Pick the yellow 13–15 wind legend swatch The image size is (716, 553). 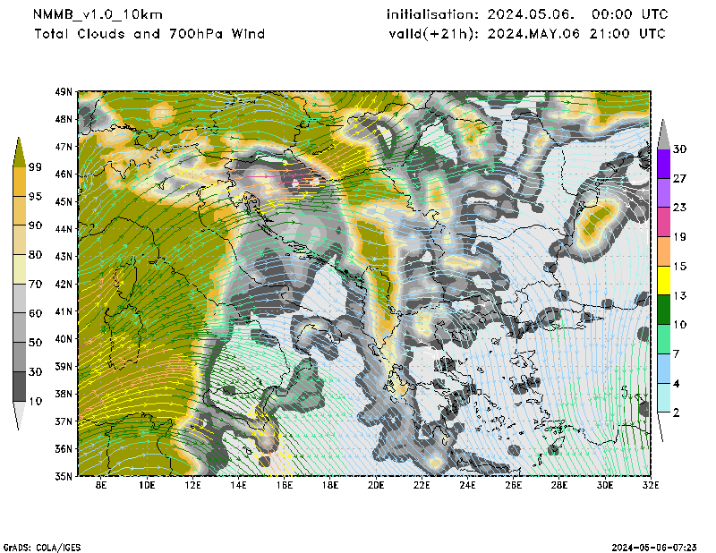664,281
